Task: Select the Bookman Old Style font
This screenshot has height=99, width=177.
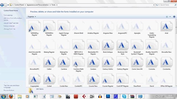Action: [123, 45]
